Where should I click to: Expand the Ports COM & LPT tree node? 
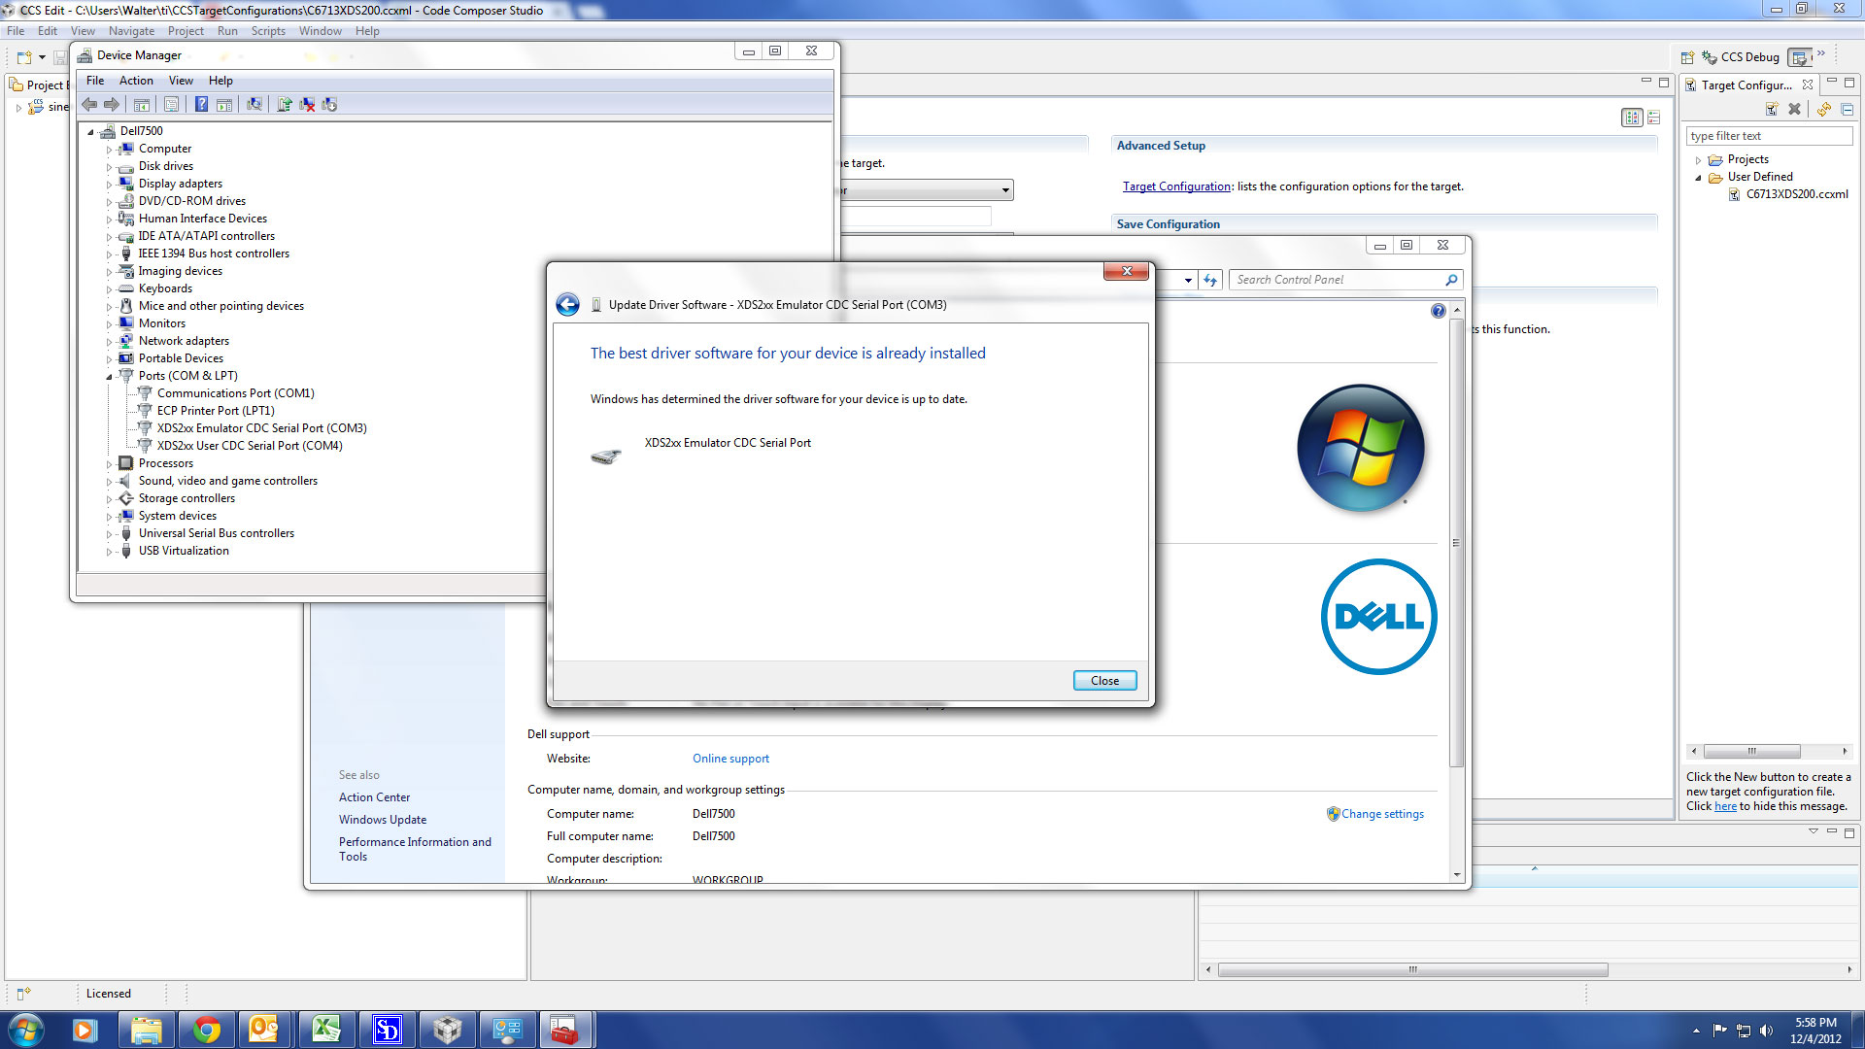108,374
